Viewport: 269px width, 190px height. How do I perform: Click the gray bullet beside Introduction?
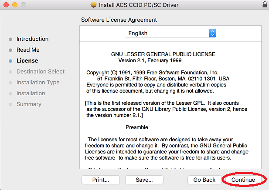click(10, 39)
